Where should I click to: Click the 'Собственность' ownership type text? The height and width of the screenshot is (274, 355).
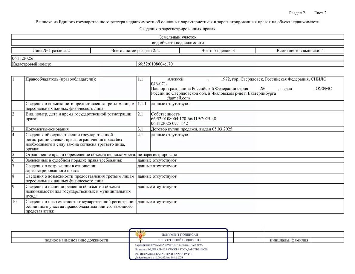pyautogui.click(x=165, y=114)
